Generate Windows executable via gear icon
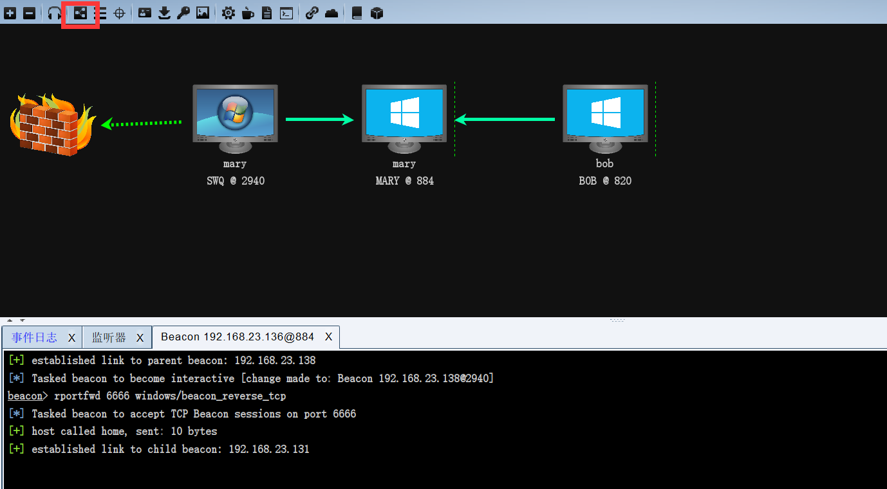The image size is (887, 489). tap(229, 13)
